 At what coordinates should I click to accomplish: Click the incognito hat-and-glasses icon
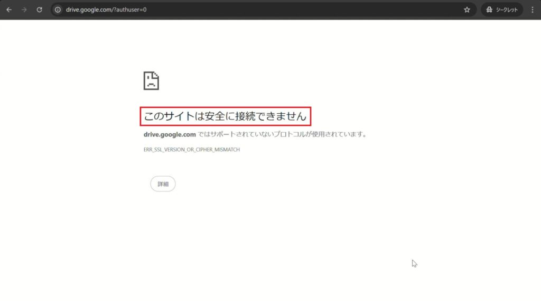coord(489,10)
